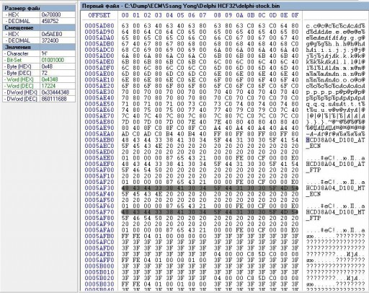This screenshot has width=369, height=293.
Task: Select offset row 0005ADF0
Action: tap(99, 68)
